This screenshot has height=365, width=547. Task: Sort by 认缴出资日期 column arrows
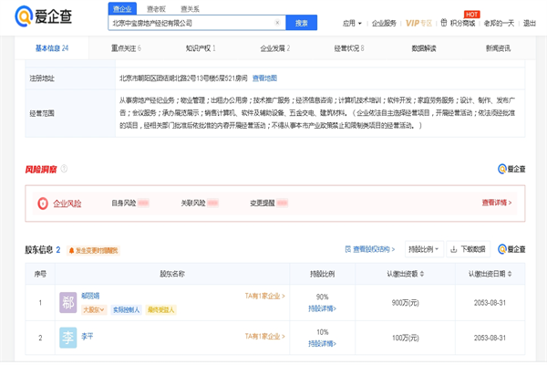510,274
